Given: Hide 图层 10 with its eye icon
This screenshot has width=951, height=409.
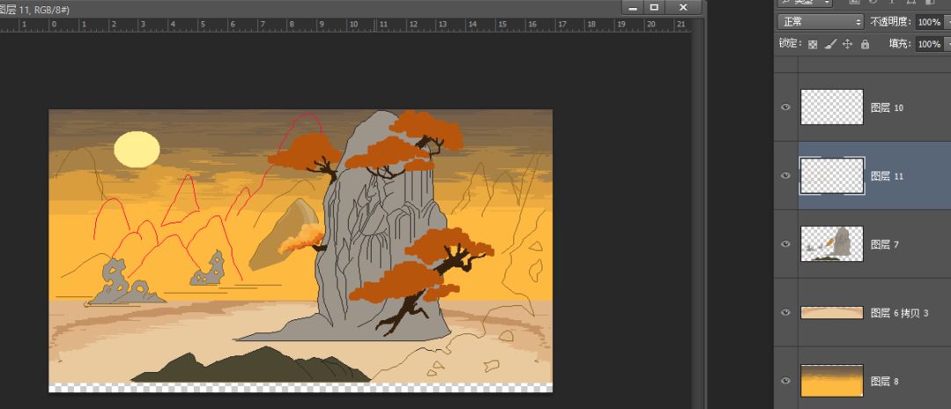Looking at the screenshot, I should click(786, 107).
